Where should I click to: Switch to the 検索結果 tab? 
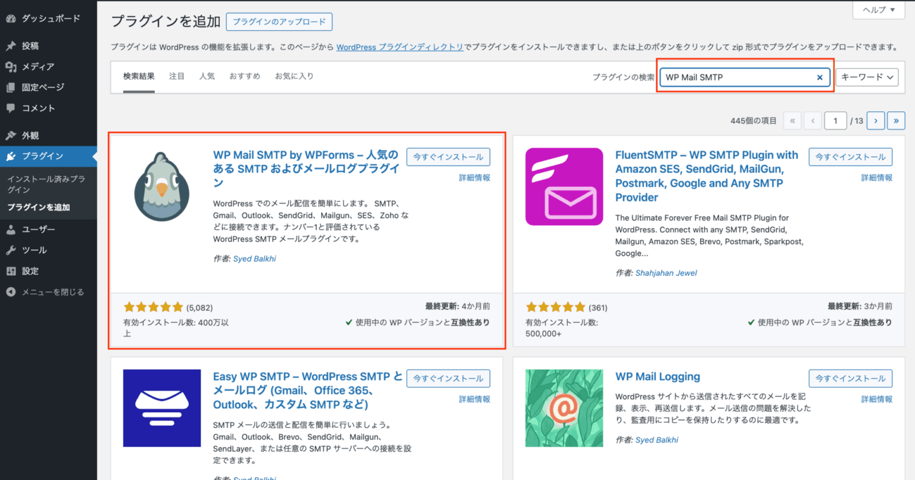(x=139, y=76)
